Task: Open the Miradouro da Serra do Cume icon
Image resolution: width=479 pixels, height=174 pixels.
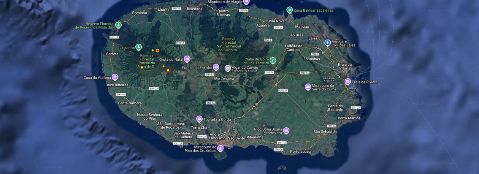Action: coord(308,87)
